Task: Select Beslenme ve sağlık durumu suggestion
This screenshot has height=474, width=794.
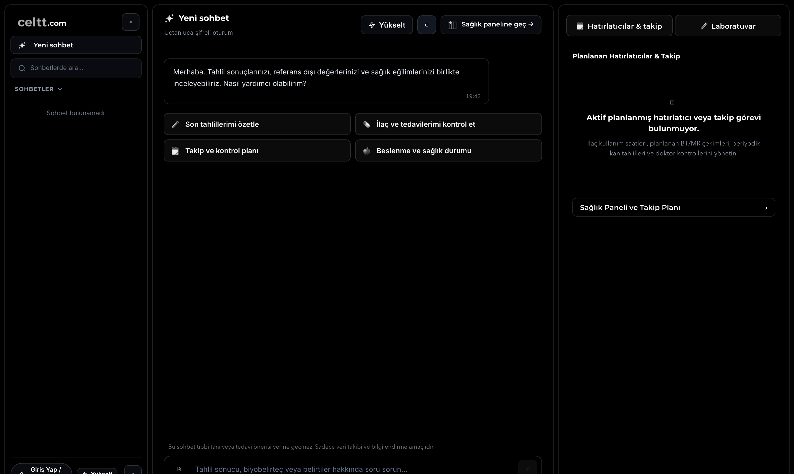Action: [x=448, y=150]
